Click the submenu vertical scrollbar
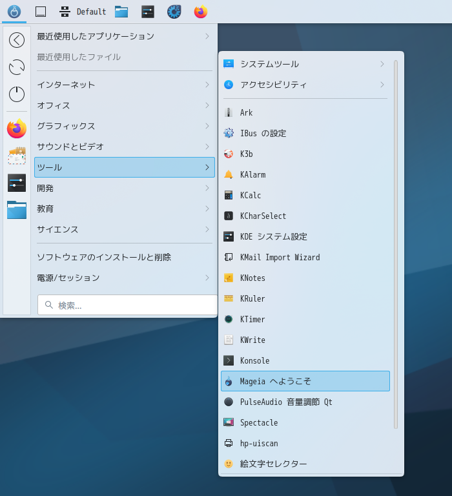 click(396, 245)
